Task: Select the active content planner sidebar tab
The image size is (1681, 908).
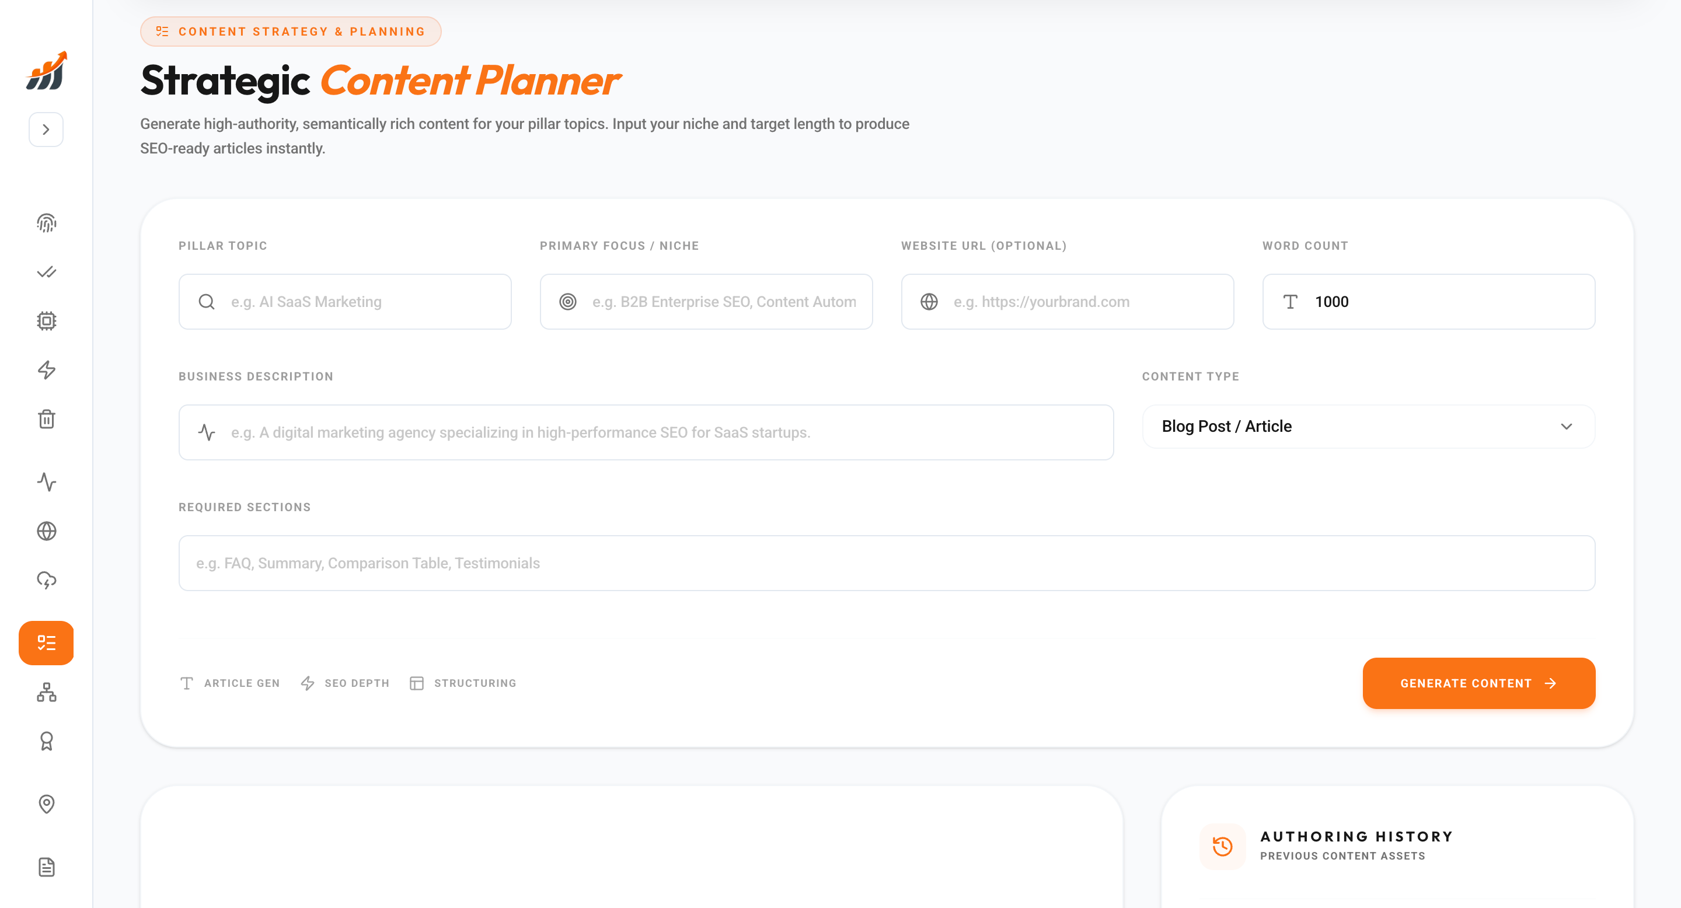Action: click(46, 643)
